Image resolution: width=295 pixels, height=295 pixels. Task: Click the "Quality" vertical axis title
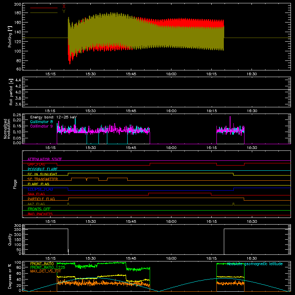pos(10,239)
